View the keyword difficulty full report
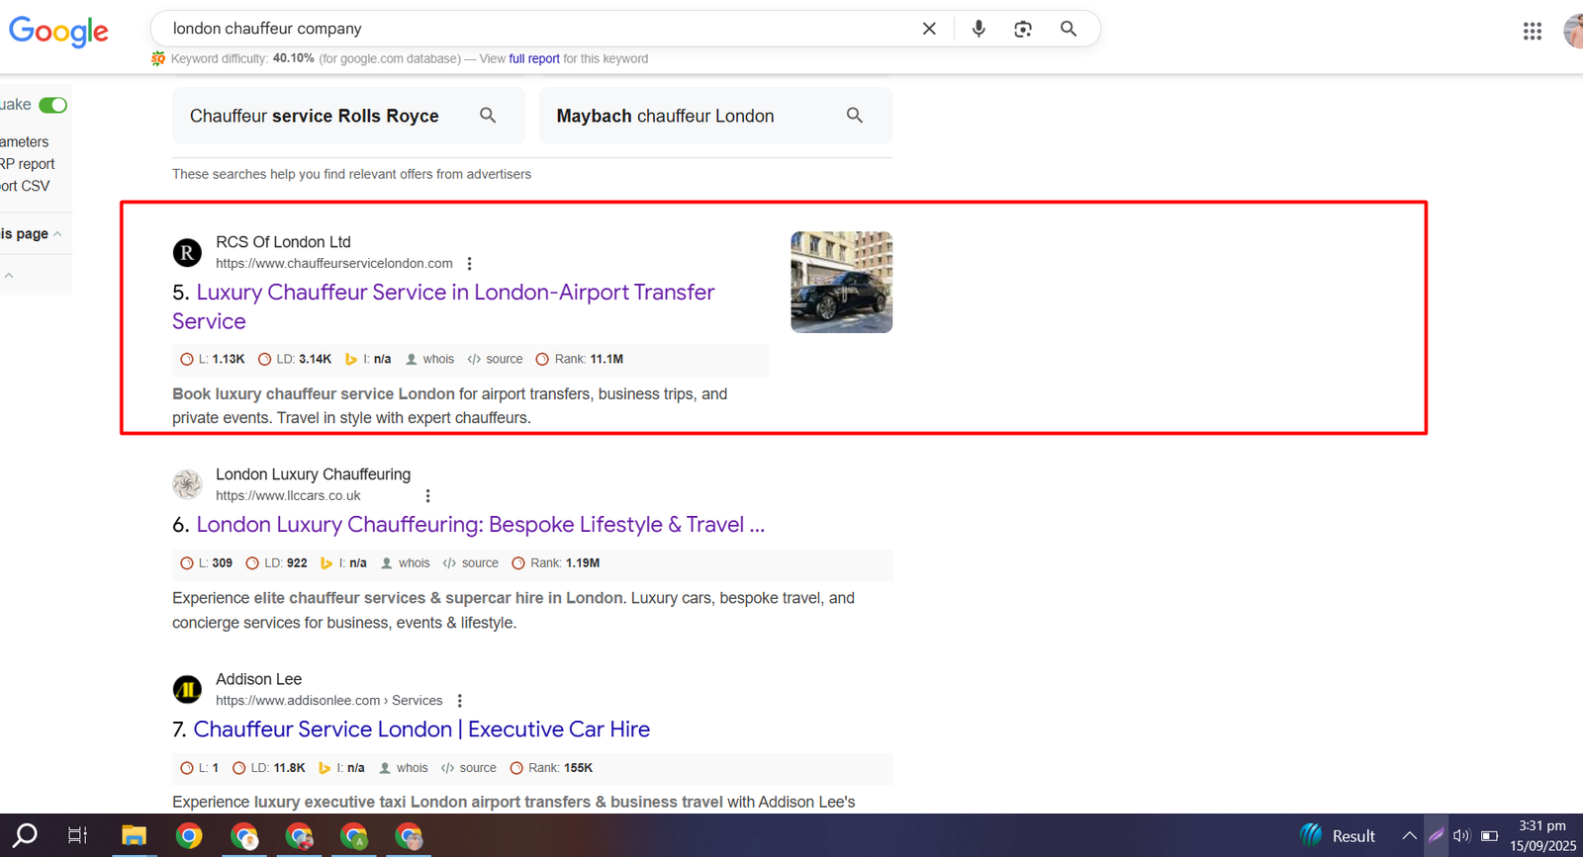This screenshot has height=857, width=1583. pyautogui.click(x=534, y=59)
